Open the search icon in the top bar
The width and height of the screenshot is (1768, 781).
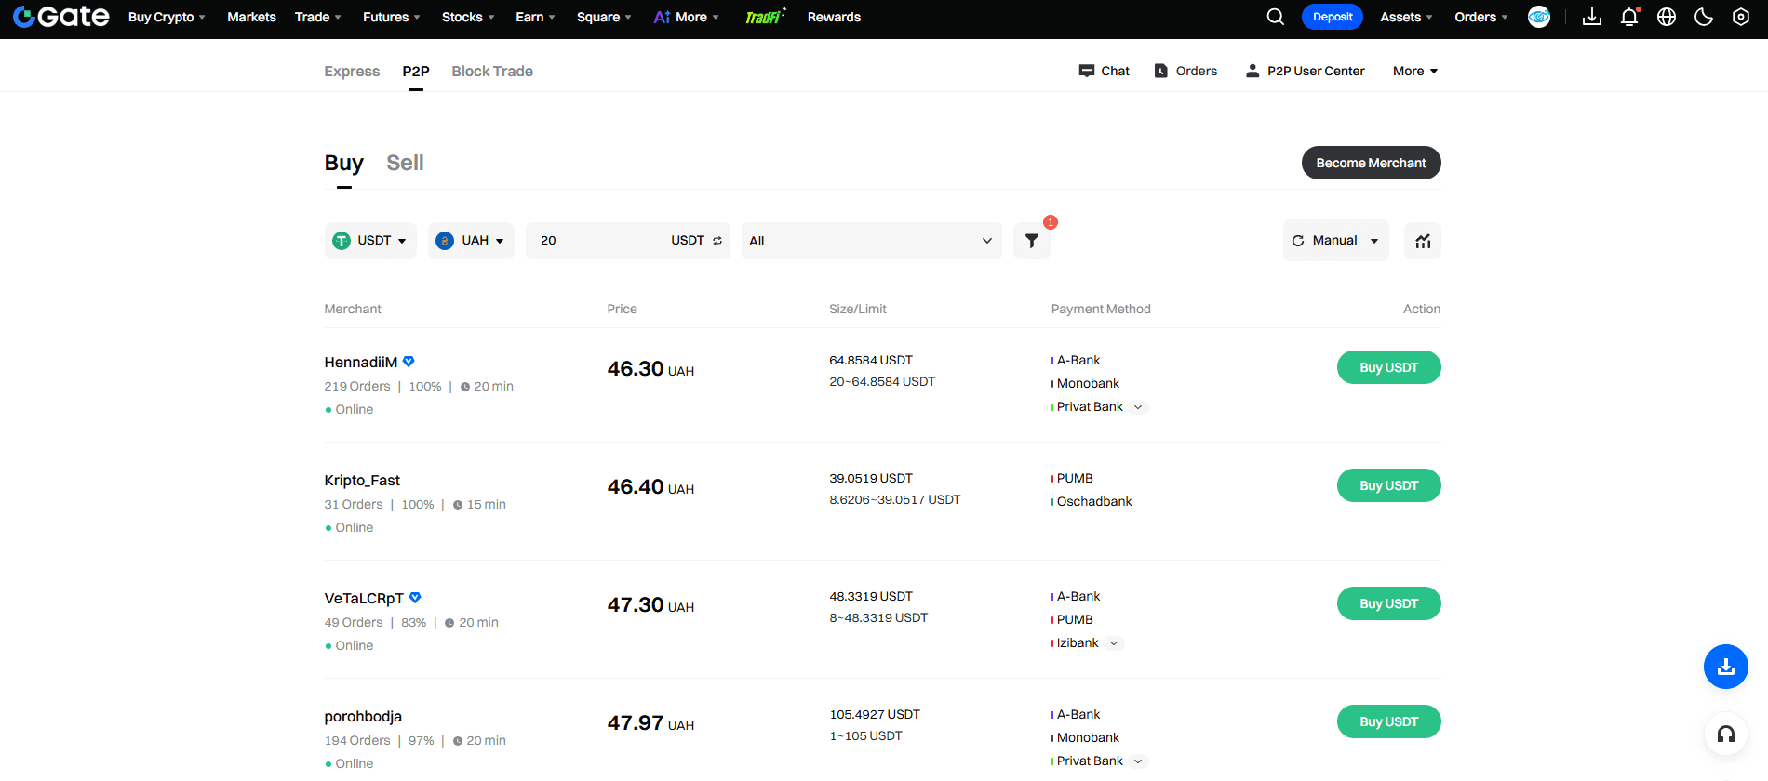[1276, 17]
